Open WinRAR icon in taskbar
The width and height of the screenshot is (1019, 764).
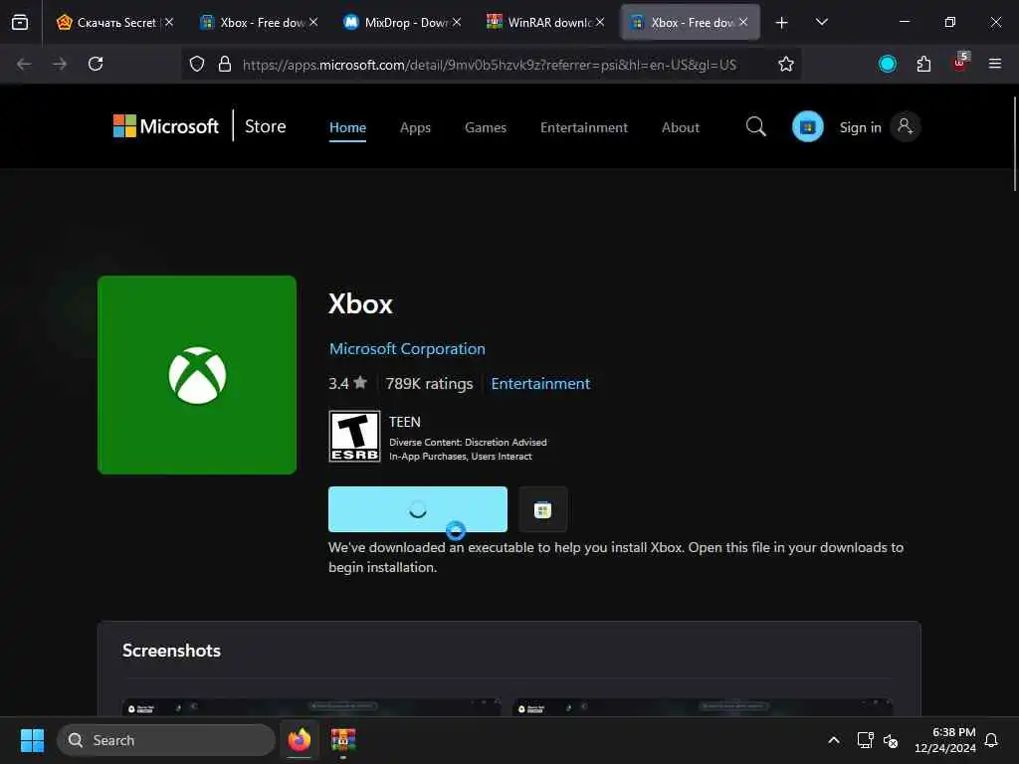343,740
